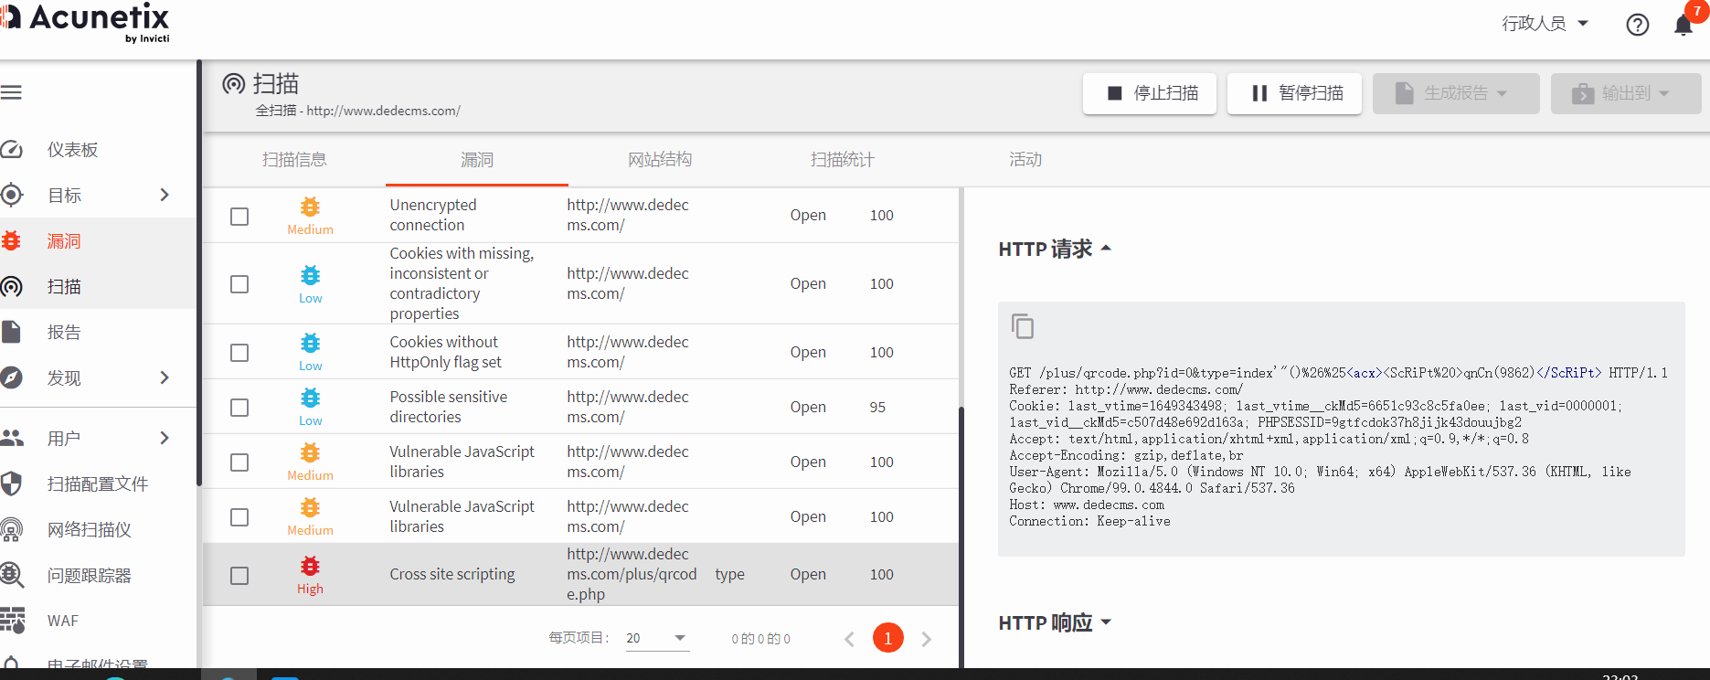Switch to the 漏洞 vulnerabilities tab
This screenshot has width=1710, height=680.
477,160
